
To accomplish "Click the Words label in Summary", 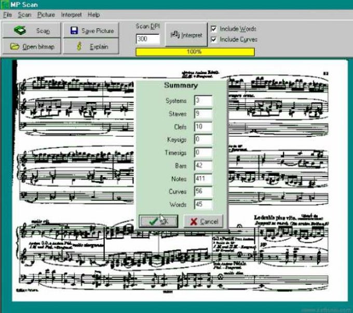I will 178,205.
